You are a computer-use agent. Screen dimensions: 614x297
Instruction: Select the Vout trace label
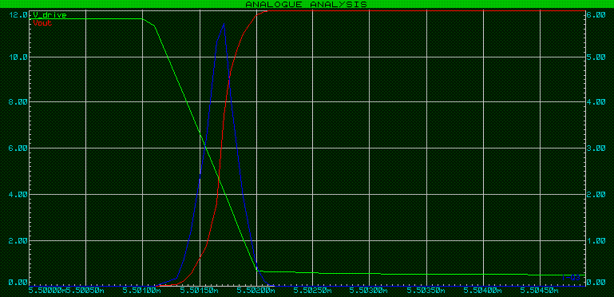pos(42,23)
